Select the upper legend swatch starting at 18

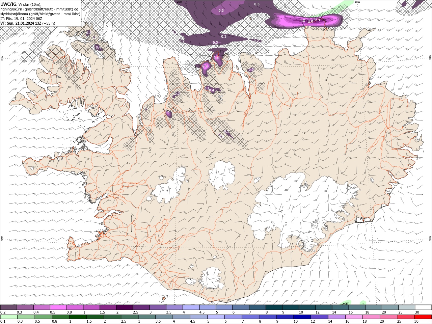374,307
